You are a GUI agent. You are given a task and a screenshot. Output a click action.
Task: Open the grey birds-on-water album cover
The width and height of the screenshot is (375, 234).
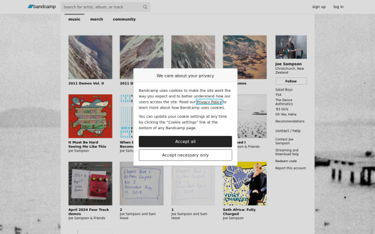[252, 116]
